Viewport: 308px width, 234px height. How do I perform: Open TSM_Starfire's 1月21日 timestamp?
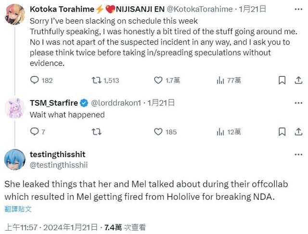coord(161,102)
